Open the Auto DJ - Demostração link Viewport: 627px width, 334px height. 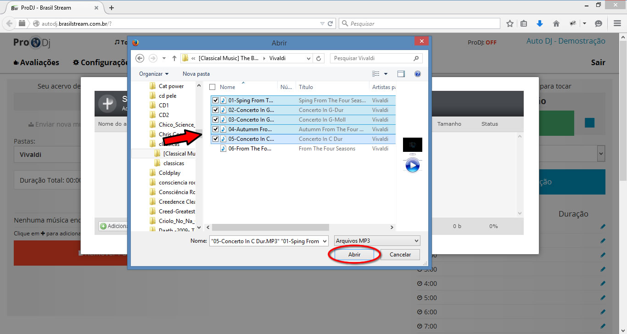pos(565,41)
